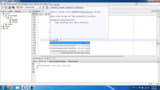The width and height of the screenshot is (160, 90).
Task: Expand the Magazin project node
Action: [1, 26]
